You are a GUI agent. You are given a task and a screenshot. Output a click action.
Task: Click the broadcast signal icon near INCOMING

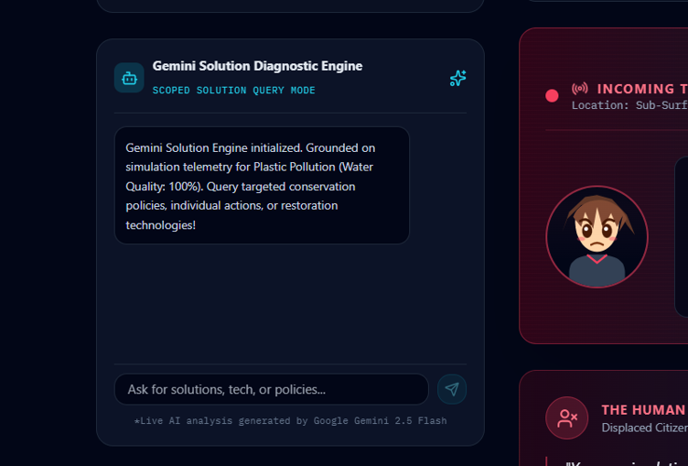(580, 88)
